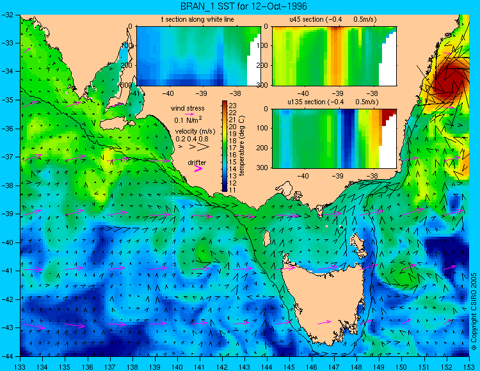This screenshot has height=371, width=480.
Task: Click the magenta wind stress arrow in the legend
Action: [190, 114]
